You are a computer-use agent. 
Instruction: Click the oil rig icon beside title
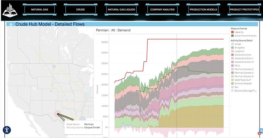tap(11, 24)
